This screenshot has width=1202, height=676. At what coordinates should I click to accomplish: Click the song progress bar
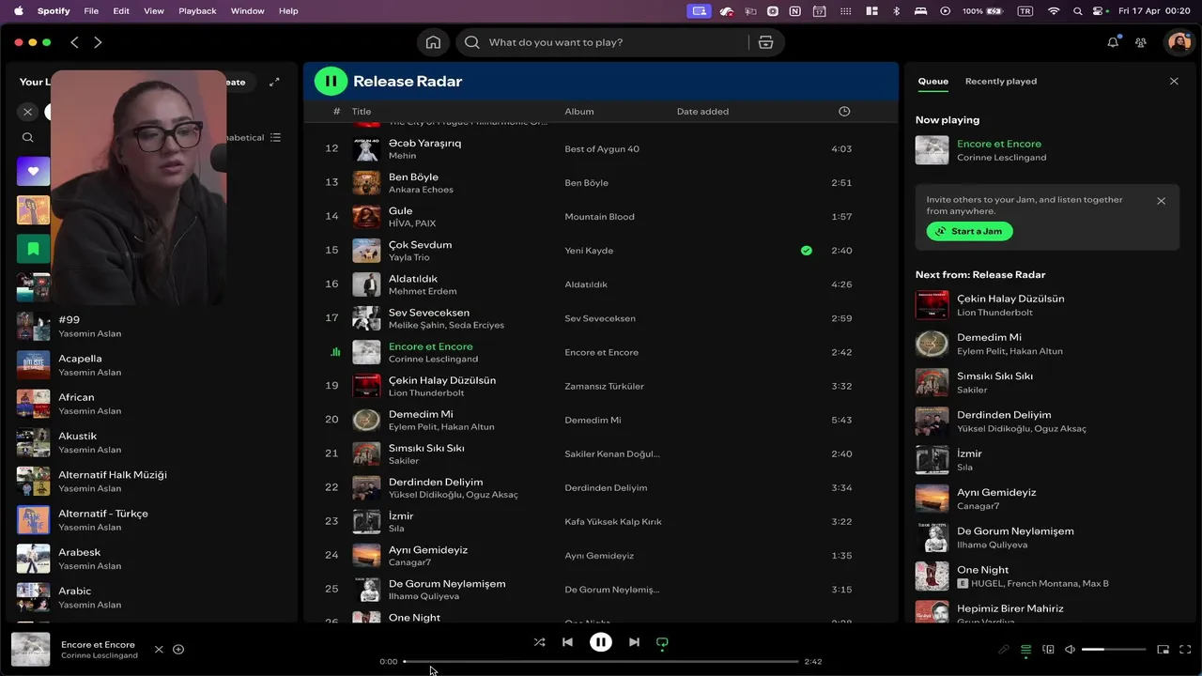[601, 662]
